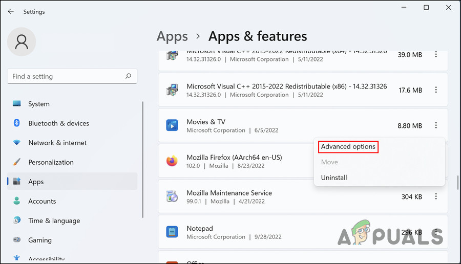Select the Network wifi icon

point(17,142)
